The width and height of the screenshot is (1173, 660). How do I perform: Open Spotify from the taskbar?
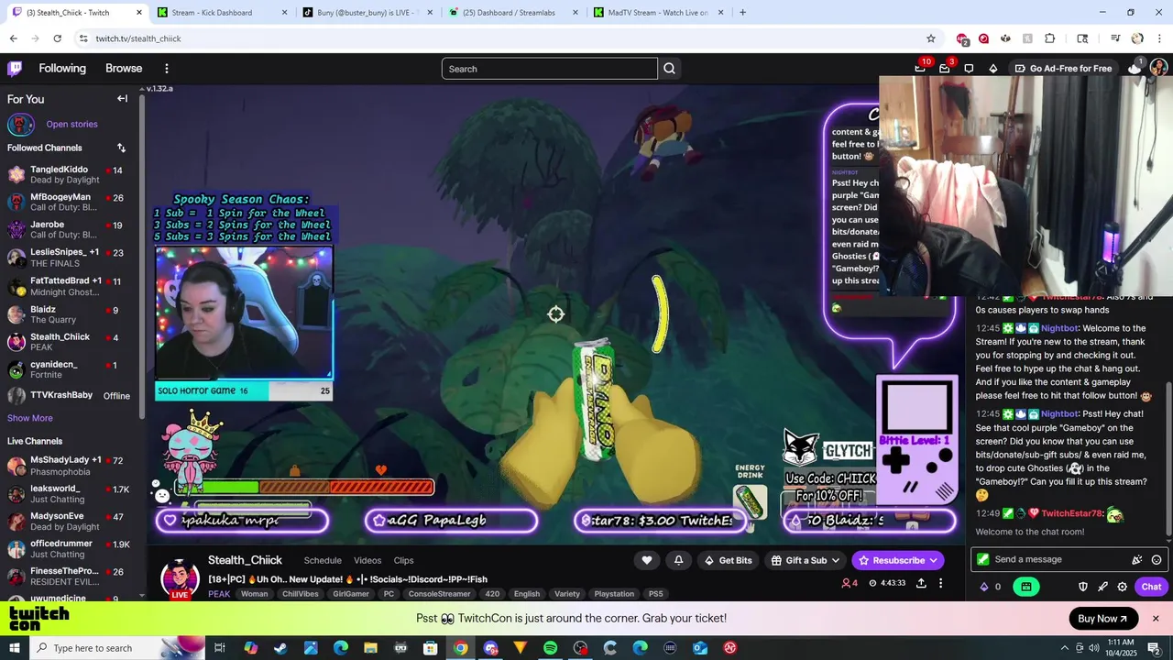click(550, 648)
